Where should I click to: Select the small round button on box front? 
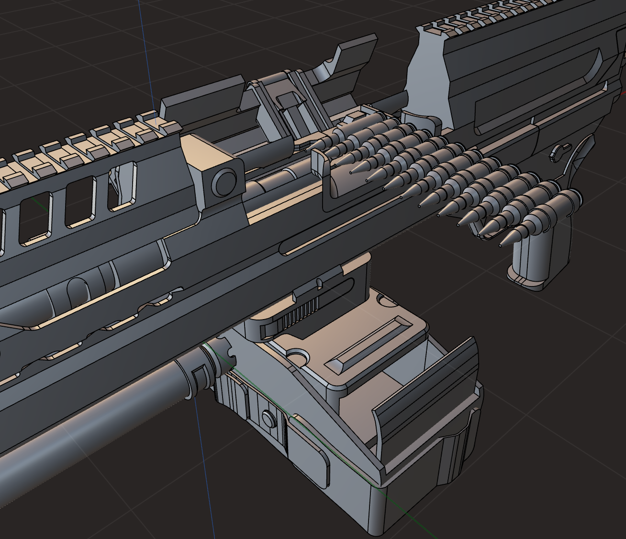(x=268, y=418)
